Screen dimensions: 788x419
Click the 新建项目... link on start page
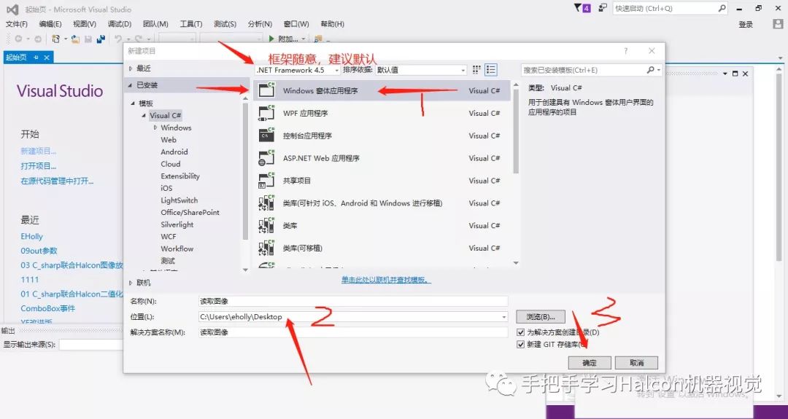click(38, 151)
